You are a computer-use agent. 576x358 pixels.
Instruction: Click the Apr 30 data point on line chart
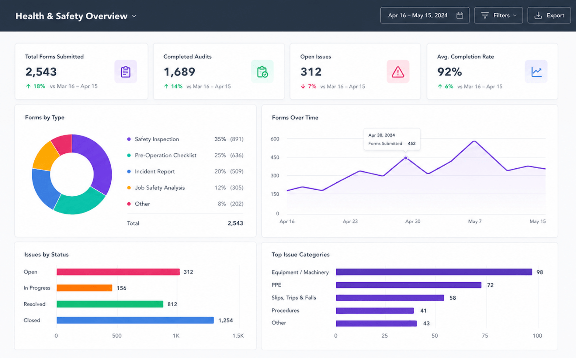[x=405, y=158]
